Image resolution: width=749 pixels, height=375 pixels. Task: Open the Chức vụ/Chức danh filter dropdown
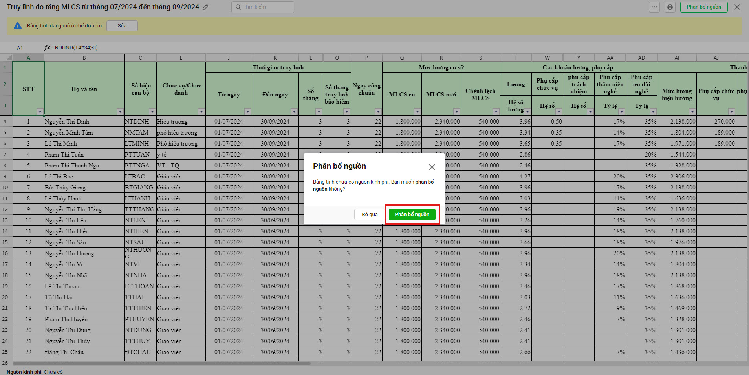201,112
